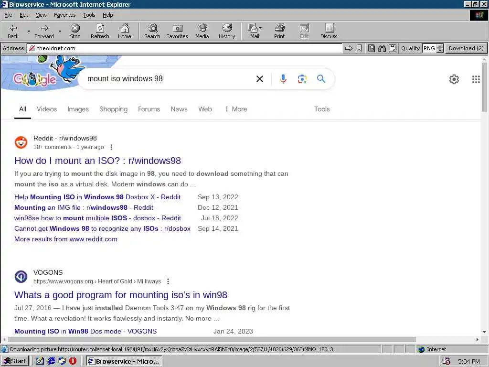Open Mounting ISO in Win98 Dos mode link

tap(85, 331)
